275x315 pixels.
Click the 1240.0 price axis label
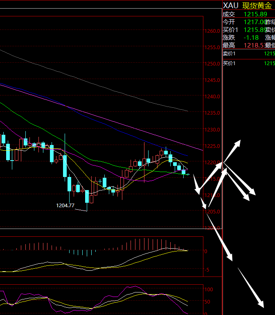click(x=212, y=96)
